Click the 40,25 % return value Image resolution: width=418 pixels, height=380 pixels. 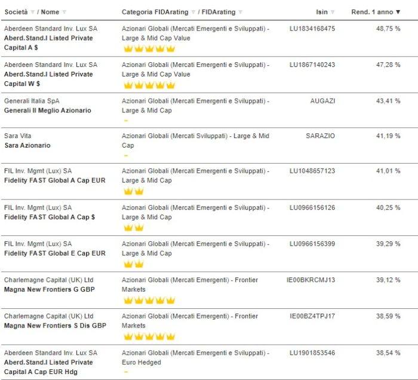coord(388,207)
